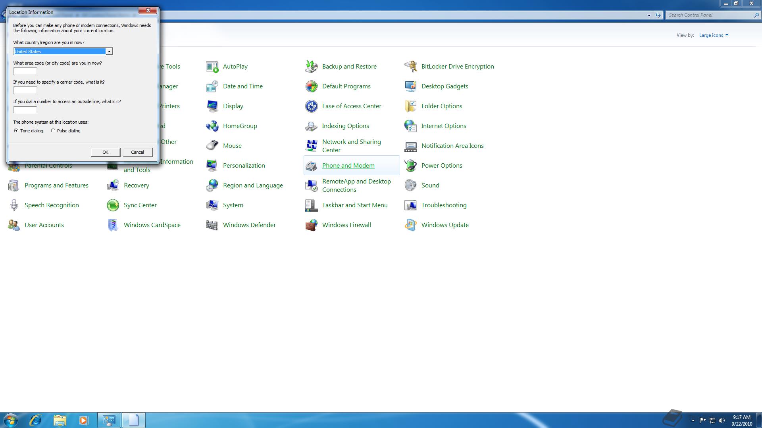Expand the address bar history dropdown arrow
The image size is (762, 428).
pyautogui.click(x=649, y=15)
